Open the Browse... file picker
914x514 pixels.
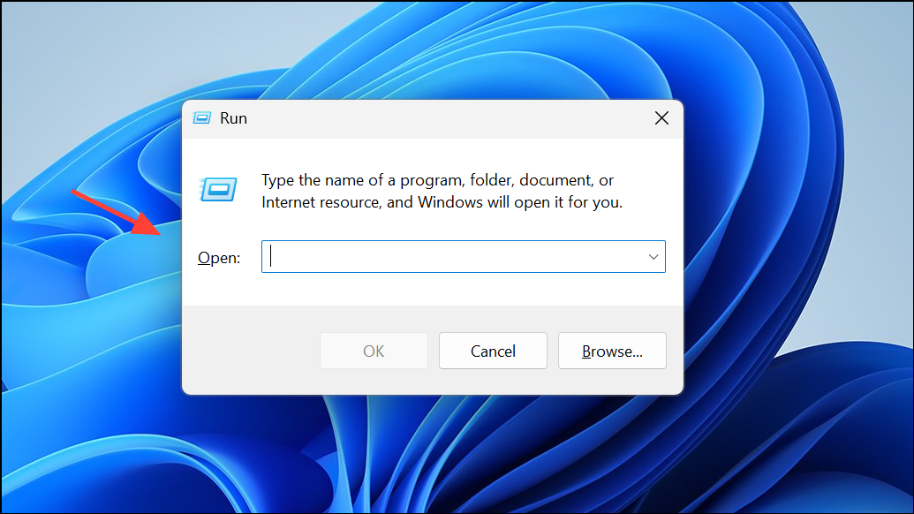point(612,351)
